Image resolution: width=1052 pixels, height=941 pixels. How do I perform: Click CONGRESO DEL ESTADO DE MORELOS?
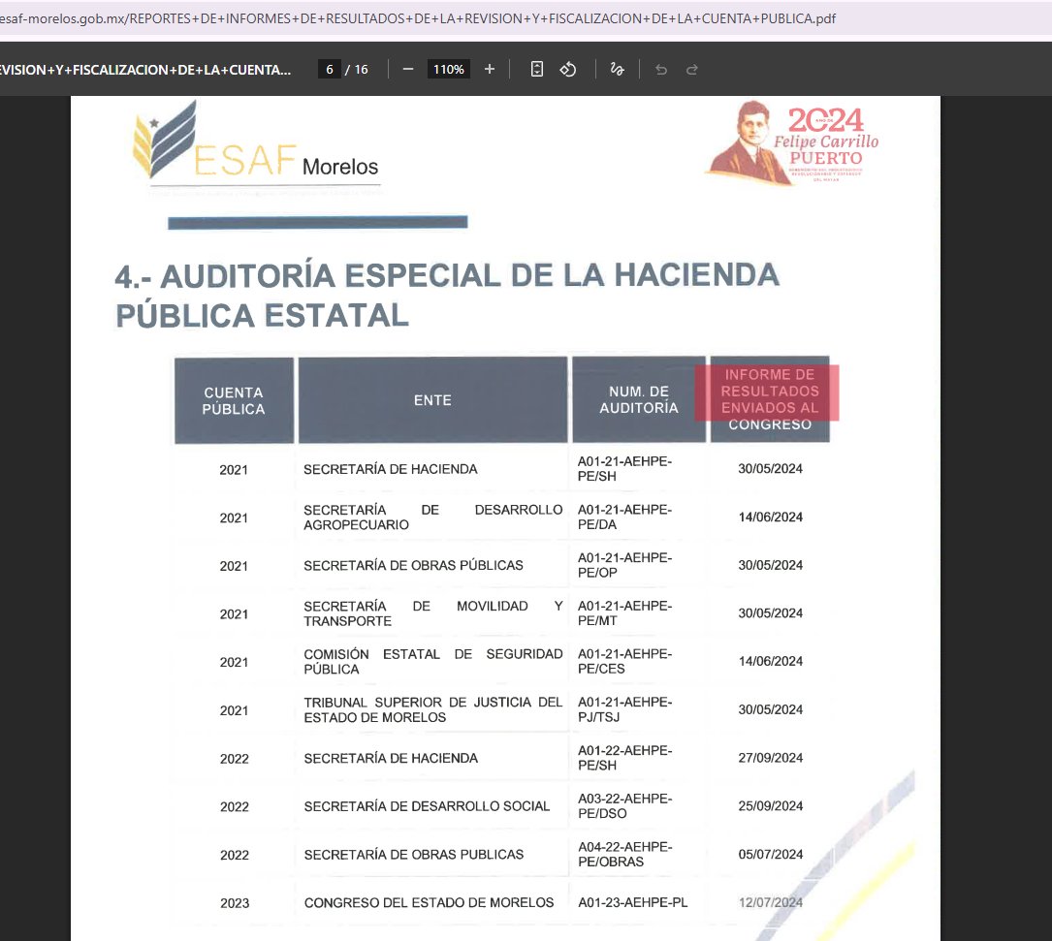click(429, 903)
